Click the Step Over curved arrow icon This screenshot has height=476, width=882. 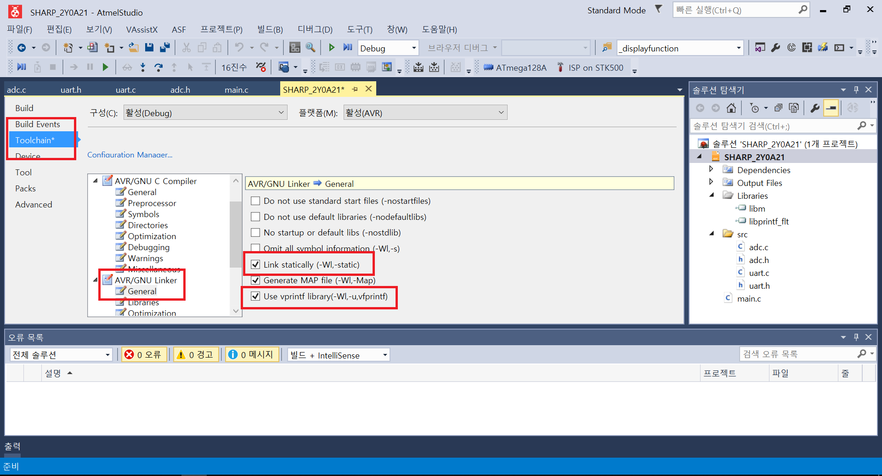(x=158, y=67)
